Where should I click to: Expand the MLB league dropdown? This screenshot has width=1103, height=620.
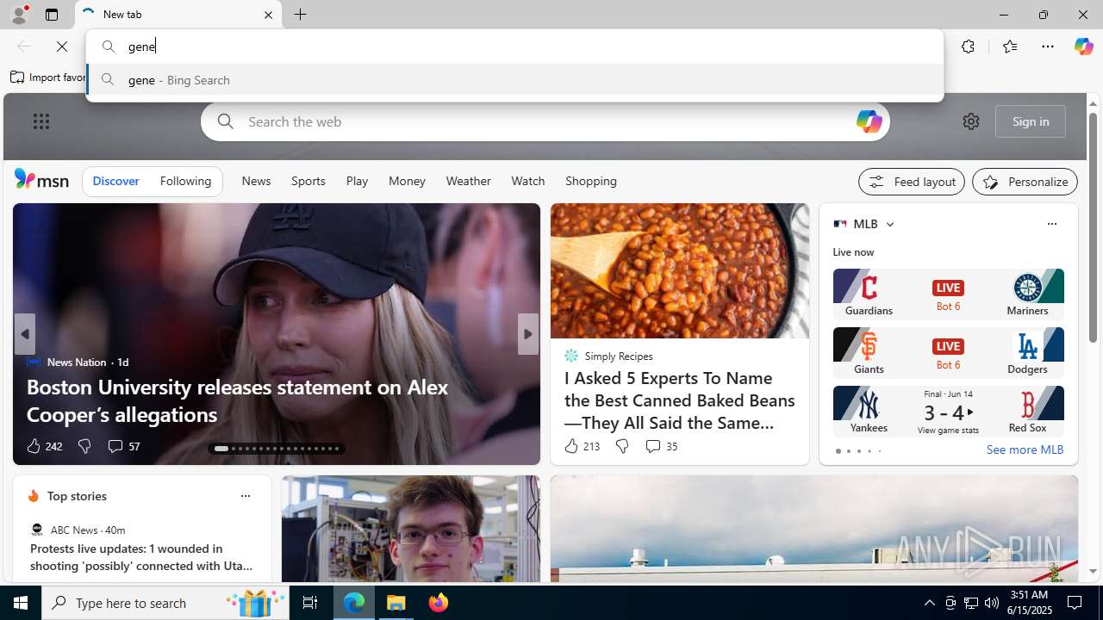(x=889, y=224)
